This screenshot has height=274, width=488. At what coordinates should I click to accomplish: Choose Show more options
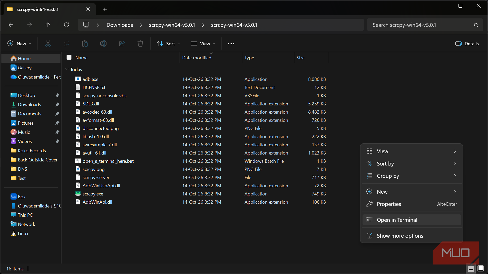pyautogui.click(x=412, y=236)
